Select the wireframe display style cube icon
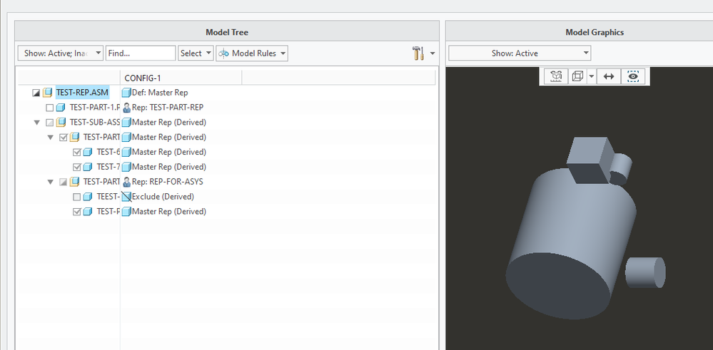Image resolution: width=713 pixels, height=350 pixels. 578,76
